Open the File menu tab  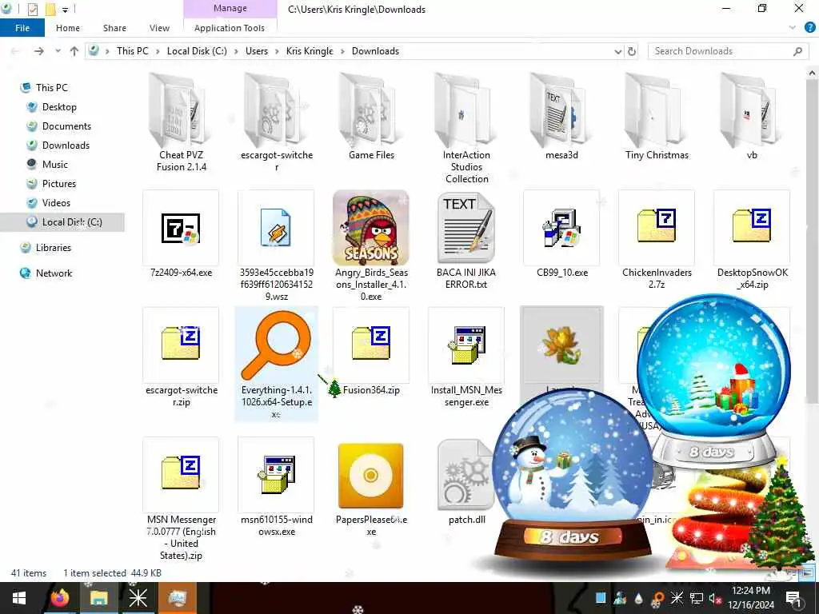pos(22,28)
